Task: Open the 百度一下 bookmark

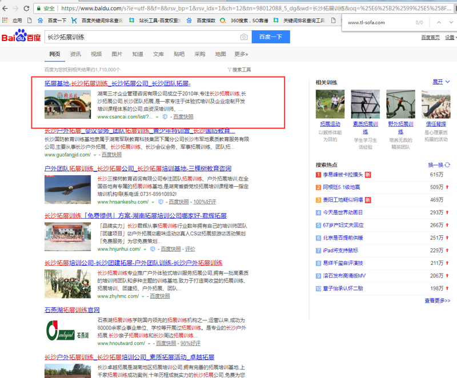Action: click(x=53, y=21)
